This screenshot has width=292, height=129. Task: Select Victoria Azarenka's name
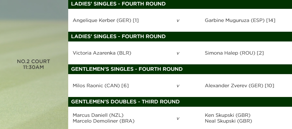click(102, 53)
